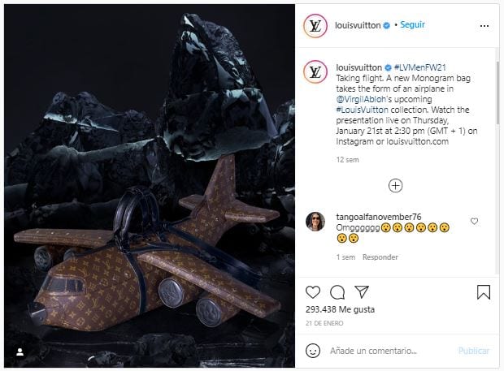
Task: Load more comments with plus button
Action: coord(395,186)
